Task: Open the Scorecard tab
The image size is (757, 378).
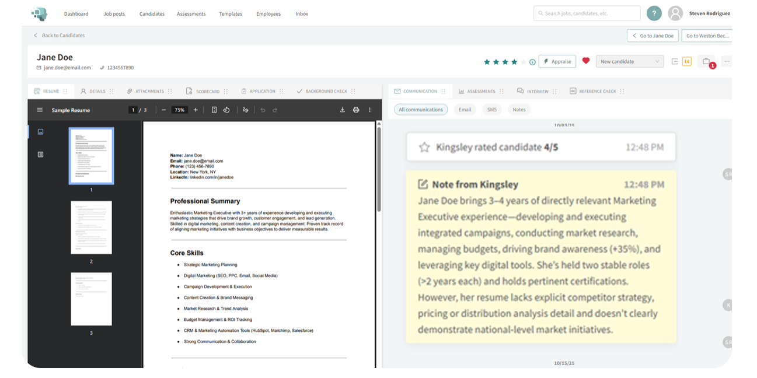Action: point(207,91)
